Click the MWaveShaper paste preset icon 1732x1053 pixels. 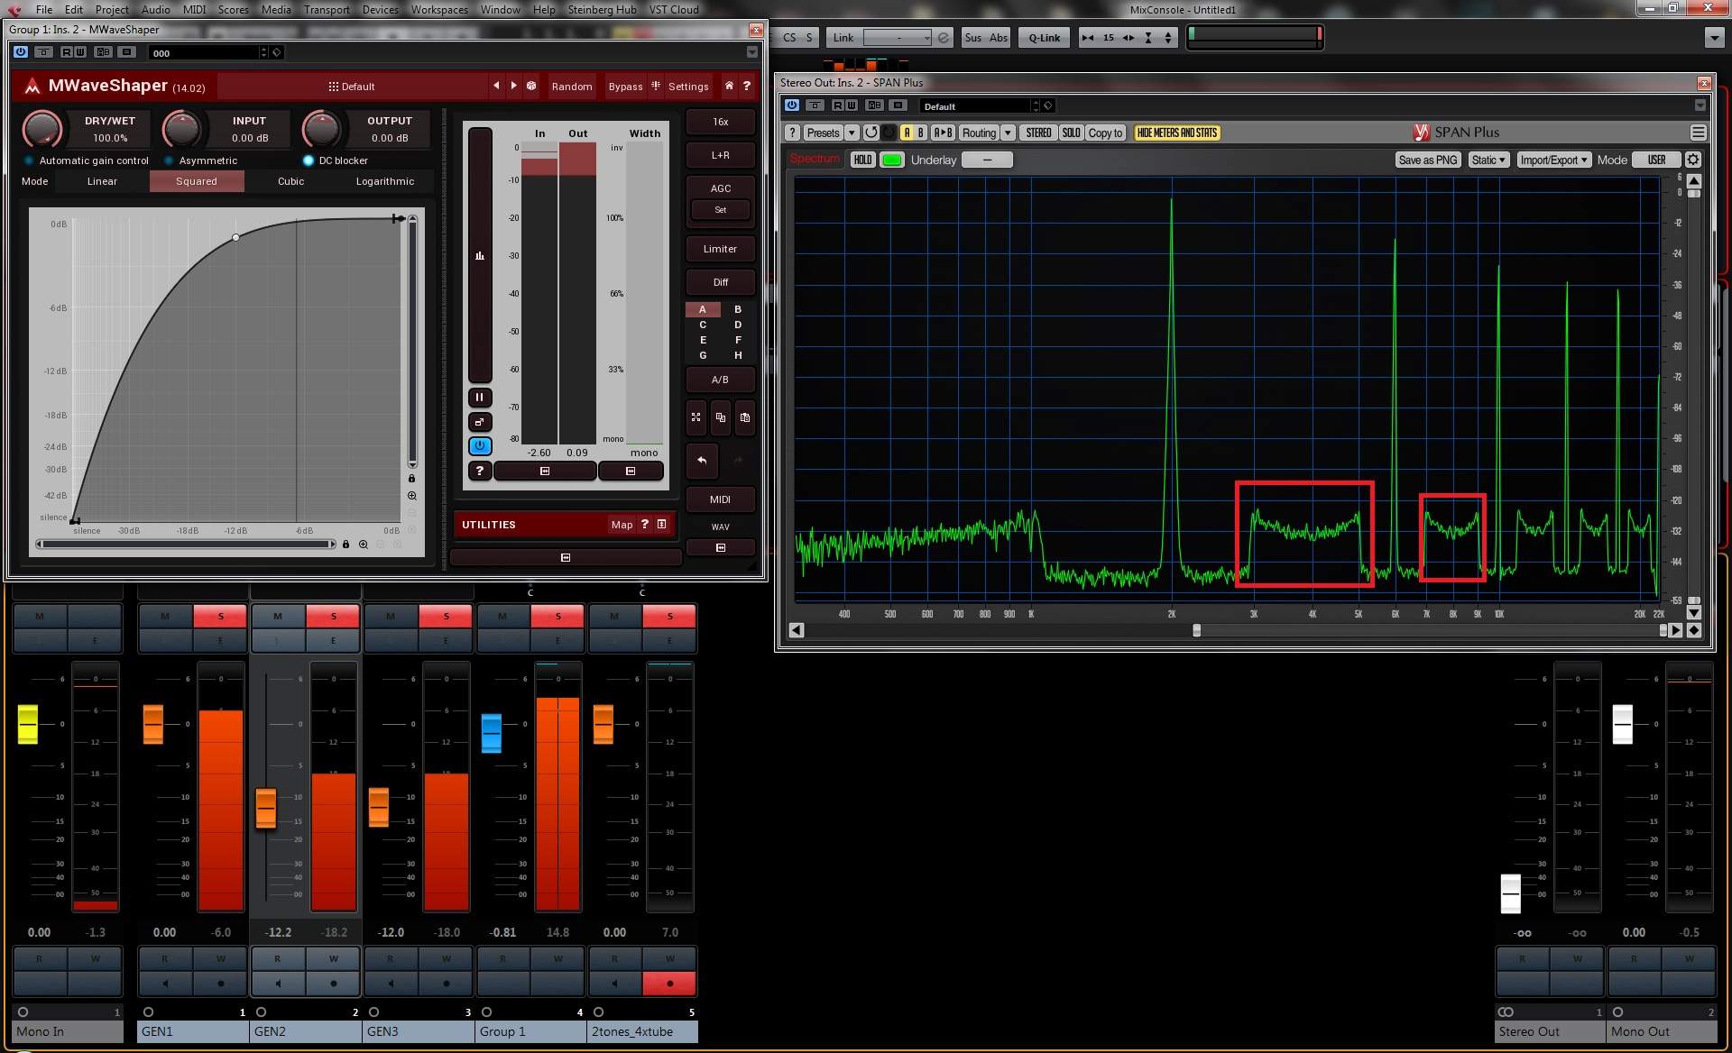[x=744, y=417]
